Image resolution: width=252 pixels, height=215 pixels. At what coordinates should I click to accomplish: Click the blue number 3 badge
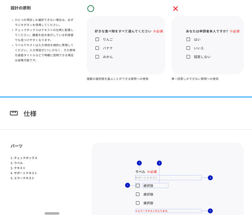[x=159, y=163]
